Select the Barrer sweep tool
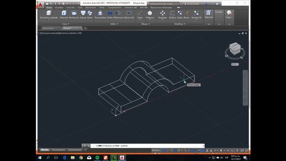The height and width of the screenshot is (161, 286). (90, 15)
